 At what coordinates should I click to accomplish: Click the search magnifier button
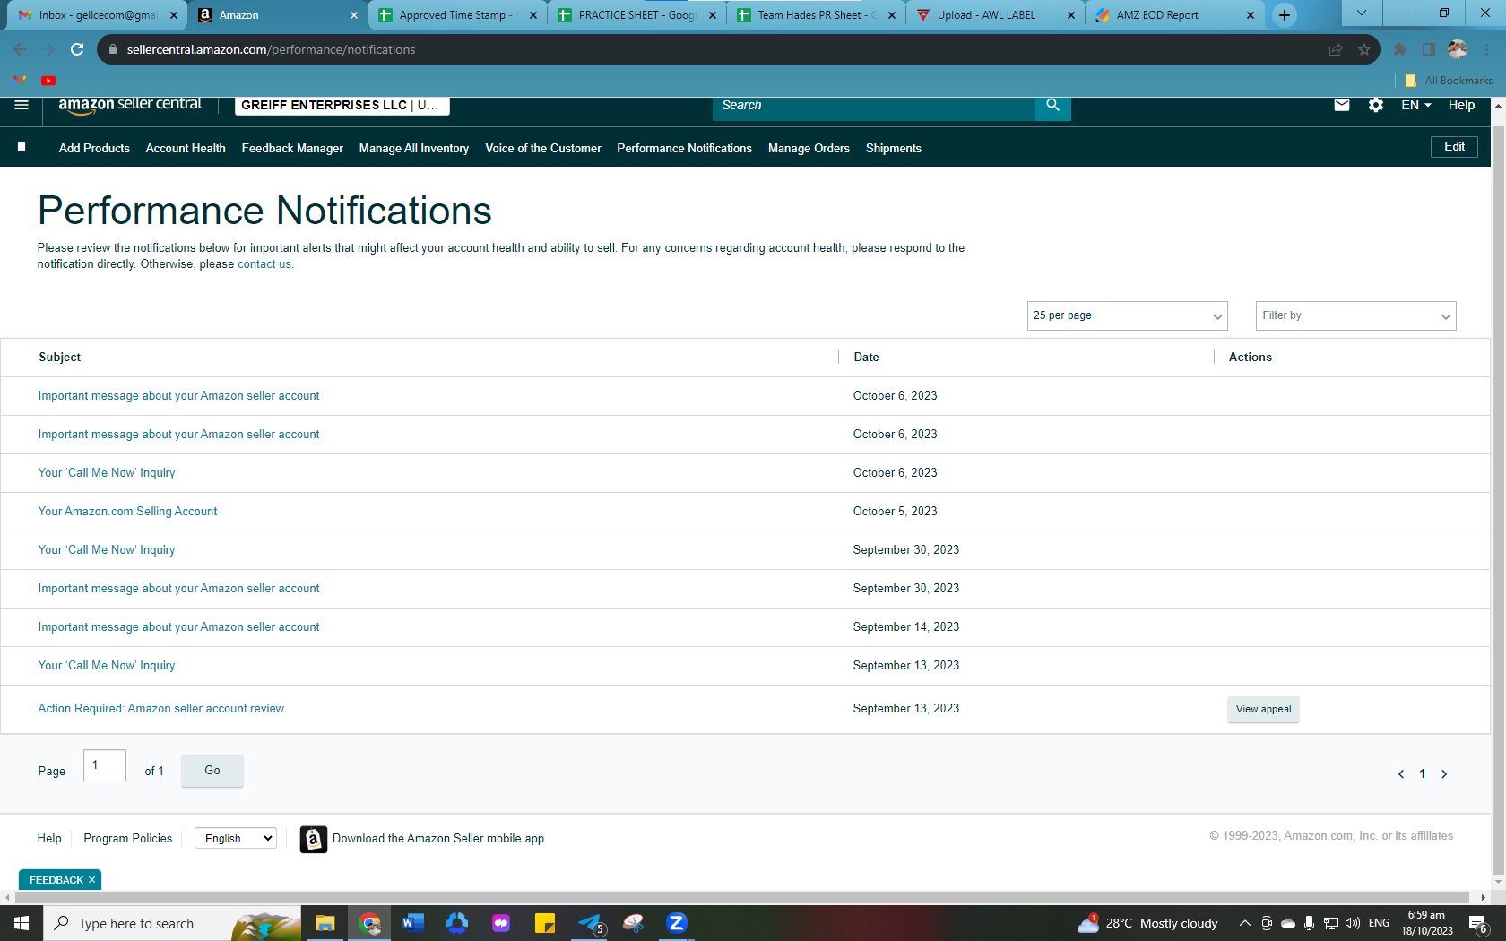(1052, 105)
